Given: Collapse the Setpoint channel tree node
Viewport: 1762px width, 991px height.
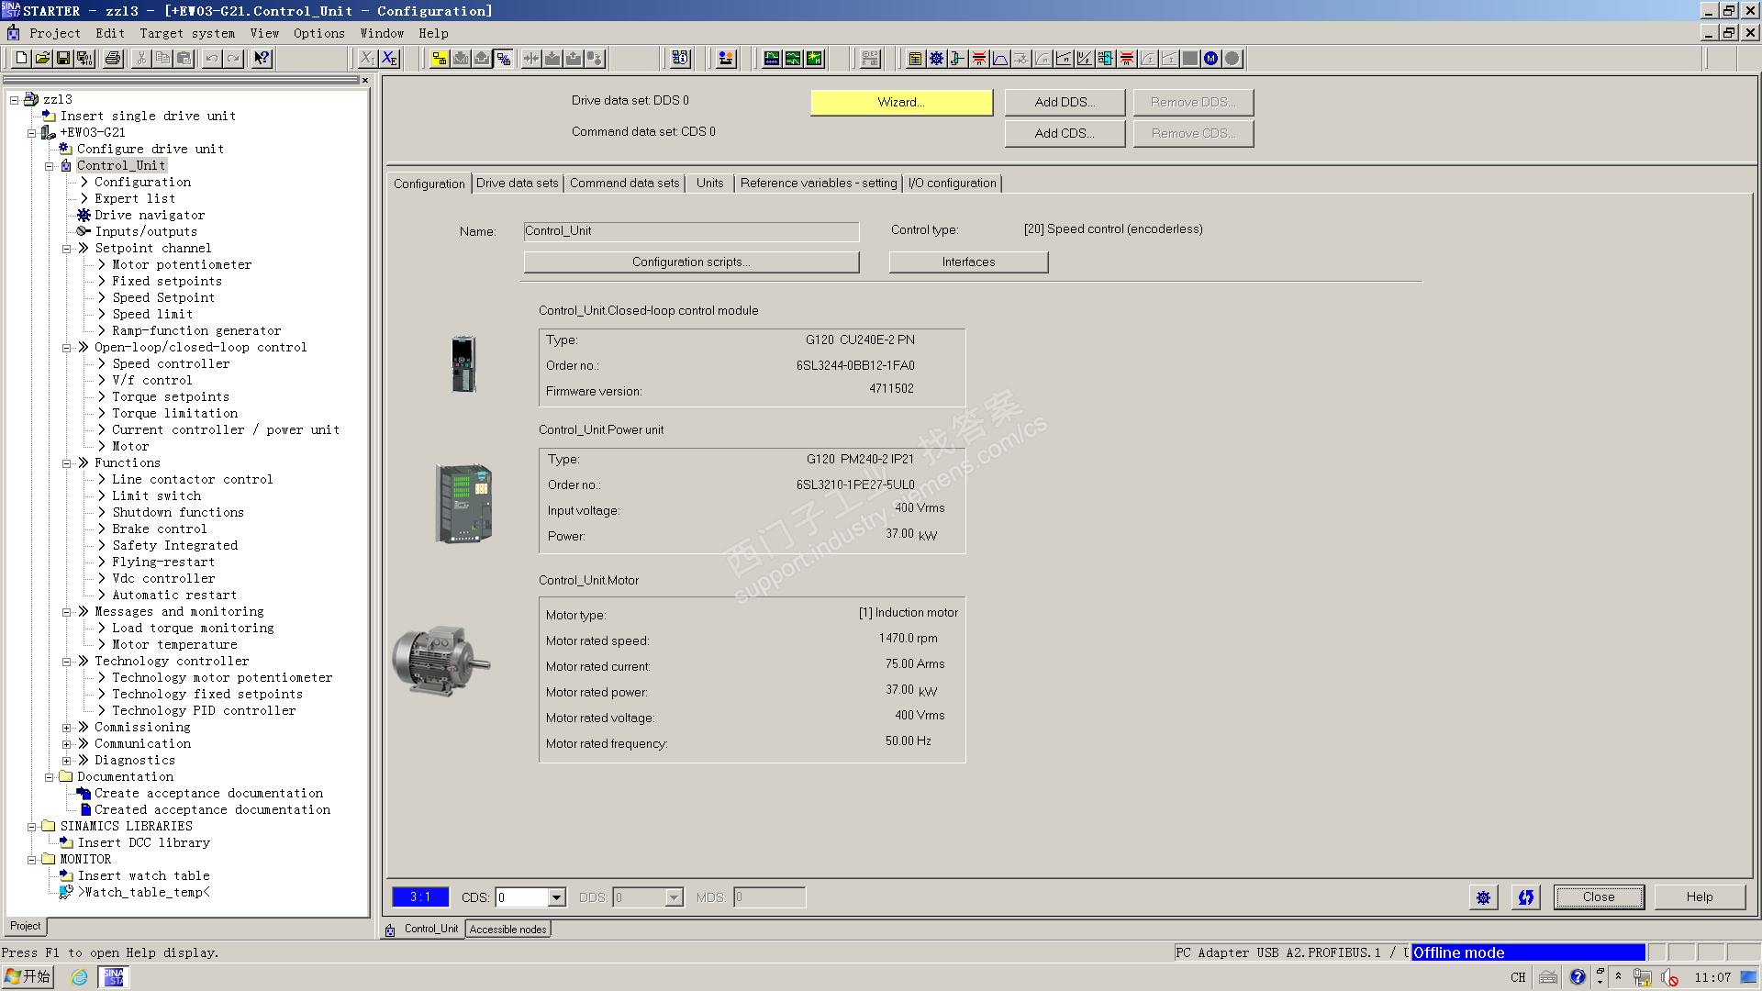Looking at the screenshot, I should pos(67,249).
